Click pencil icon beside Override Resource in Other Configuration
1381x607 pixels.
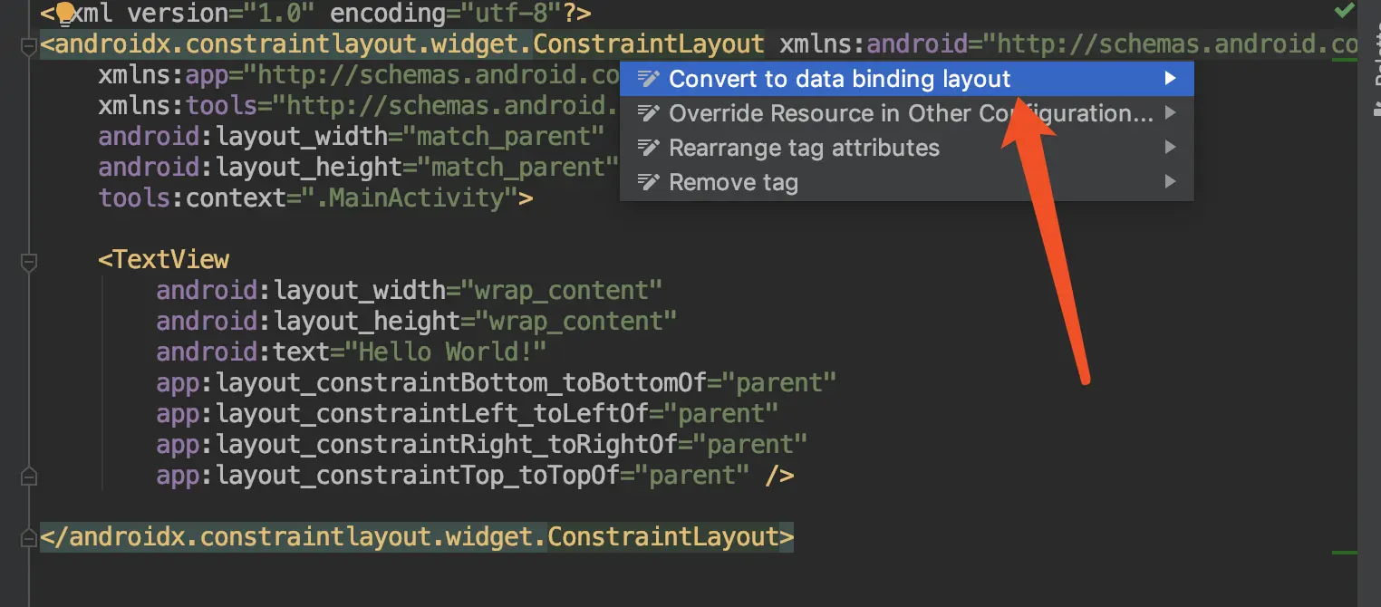click(648, 113)
